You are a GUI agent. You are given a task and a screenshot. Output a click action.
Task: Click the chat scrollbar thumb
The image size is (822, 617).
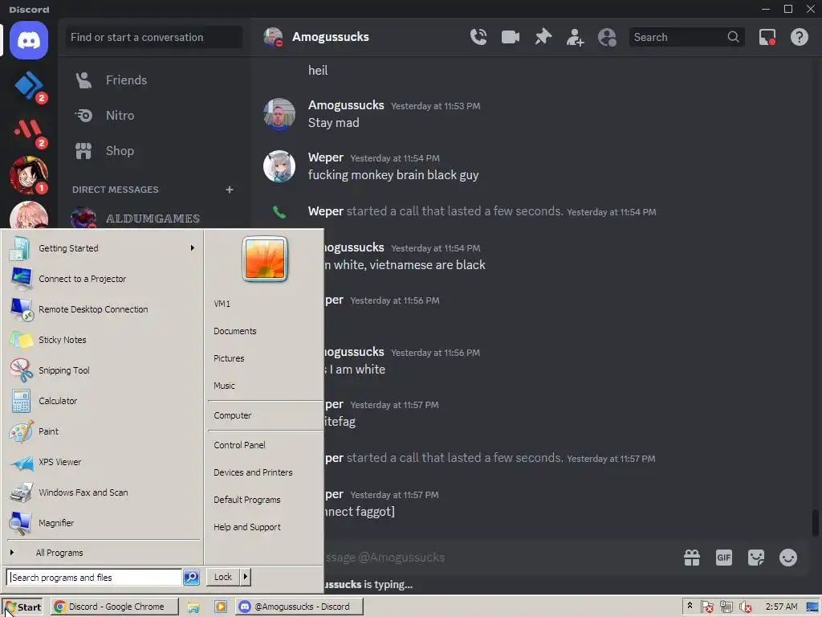816,522
